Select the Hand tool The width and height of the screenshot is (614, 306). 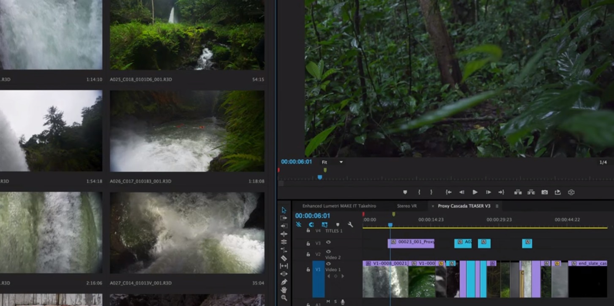pos(284,290)
